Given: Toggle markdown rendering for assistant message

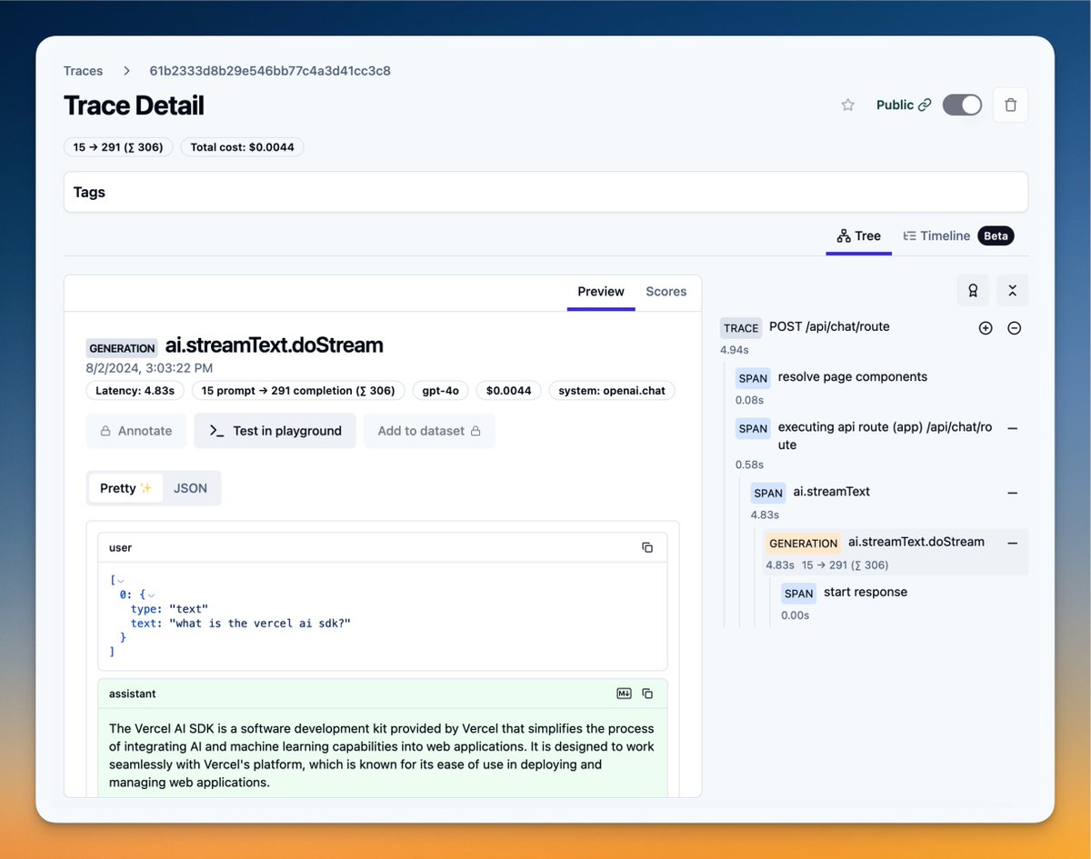Looking at the screenshot, I should [624, 694].
